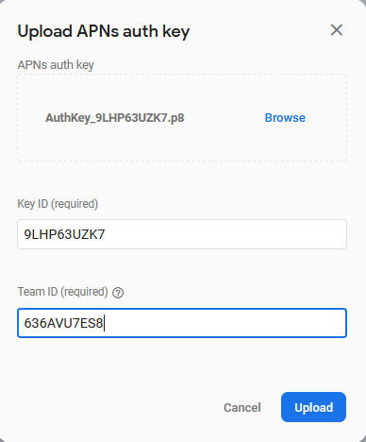
Task: Cancel the APNs key upload
Action: [242, 407]
